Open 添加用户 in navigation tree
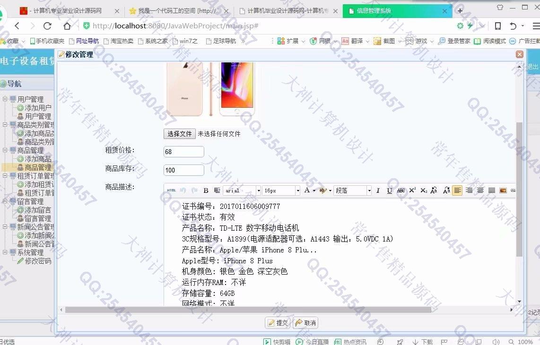Viewport: 540px width, 345px height. click(37, 108)
